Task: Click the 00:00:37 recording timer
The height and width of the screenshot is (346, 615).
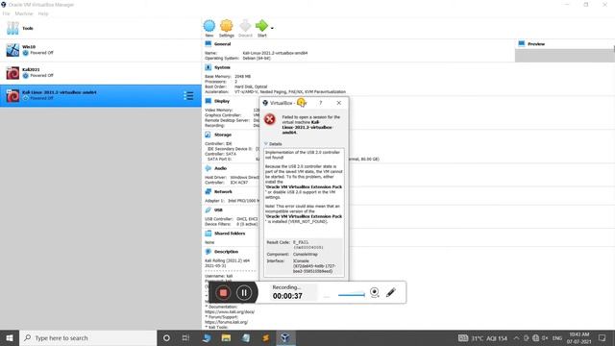Action: pyautogui.click(x=287, y=296)
